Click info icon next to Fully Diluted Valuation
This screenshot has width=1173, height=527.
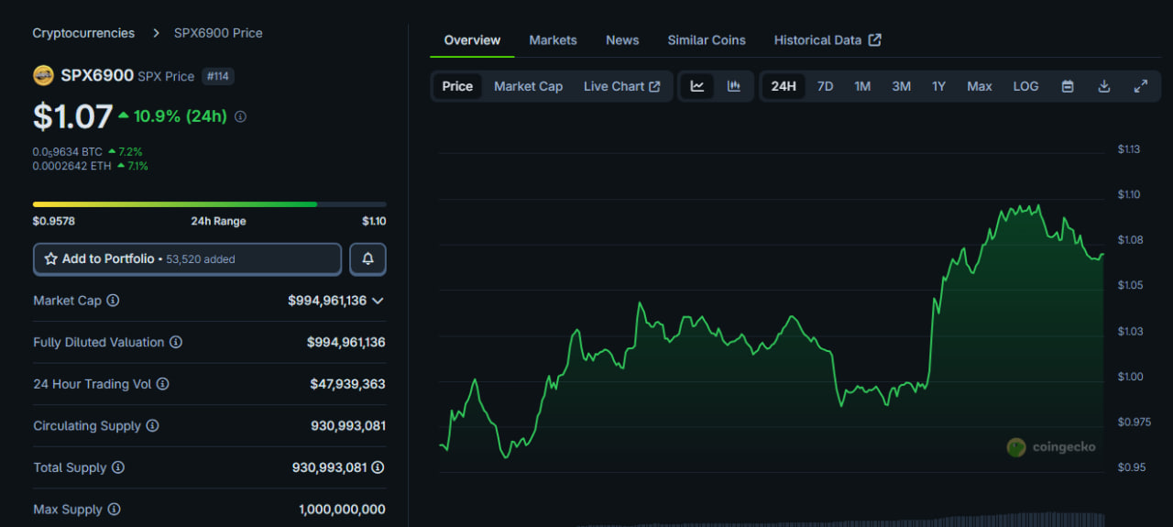(176, 342)
